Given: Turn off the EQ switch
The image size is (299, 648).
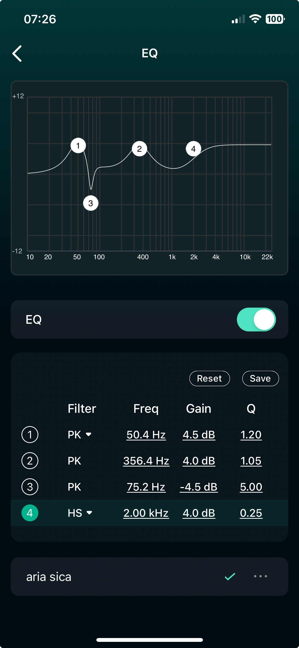Looking at the screenshot, I should point(256,319).
